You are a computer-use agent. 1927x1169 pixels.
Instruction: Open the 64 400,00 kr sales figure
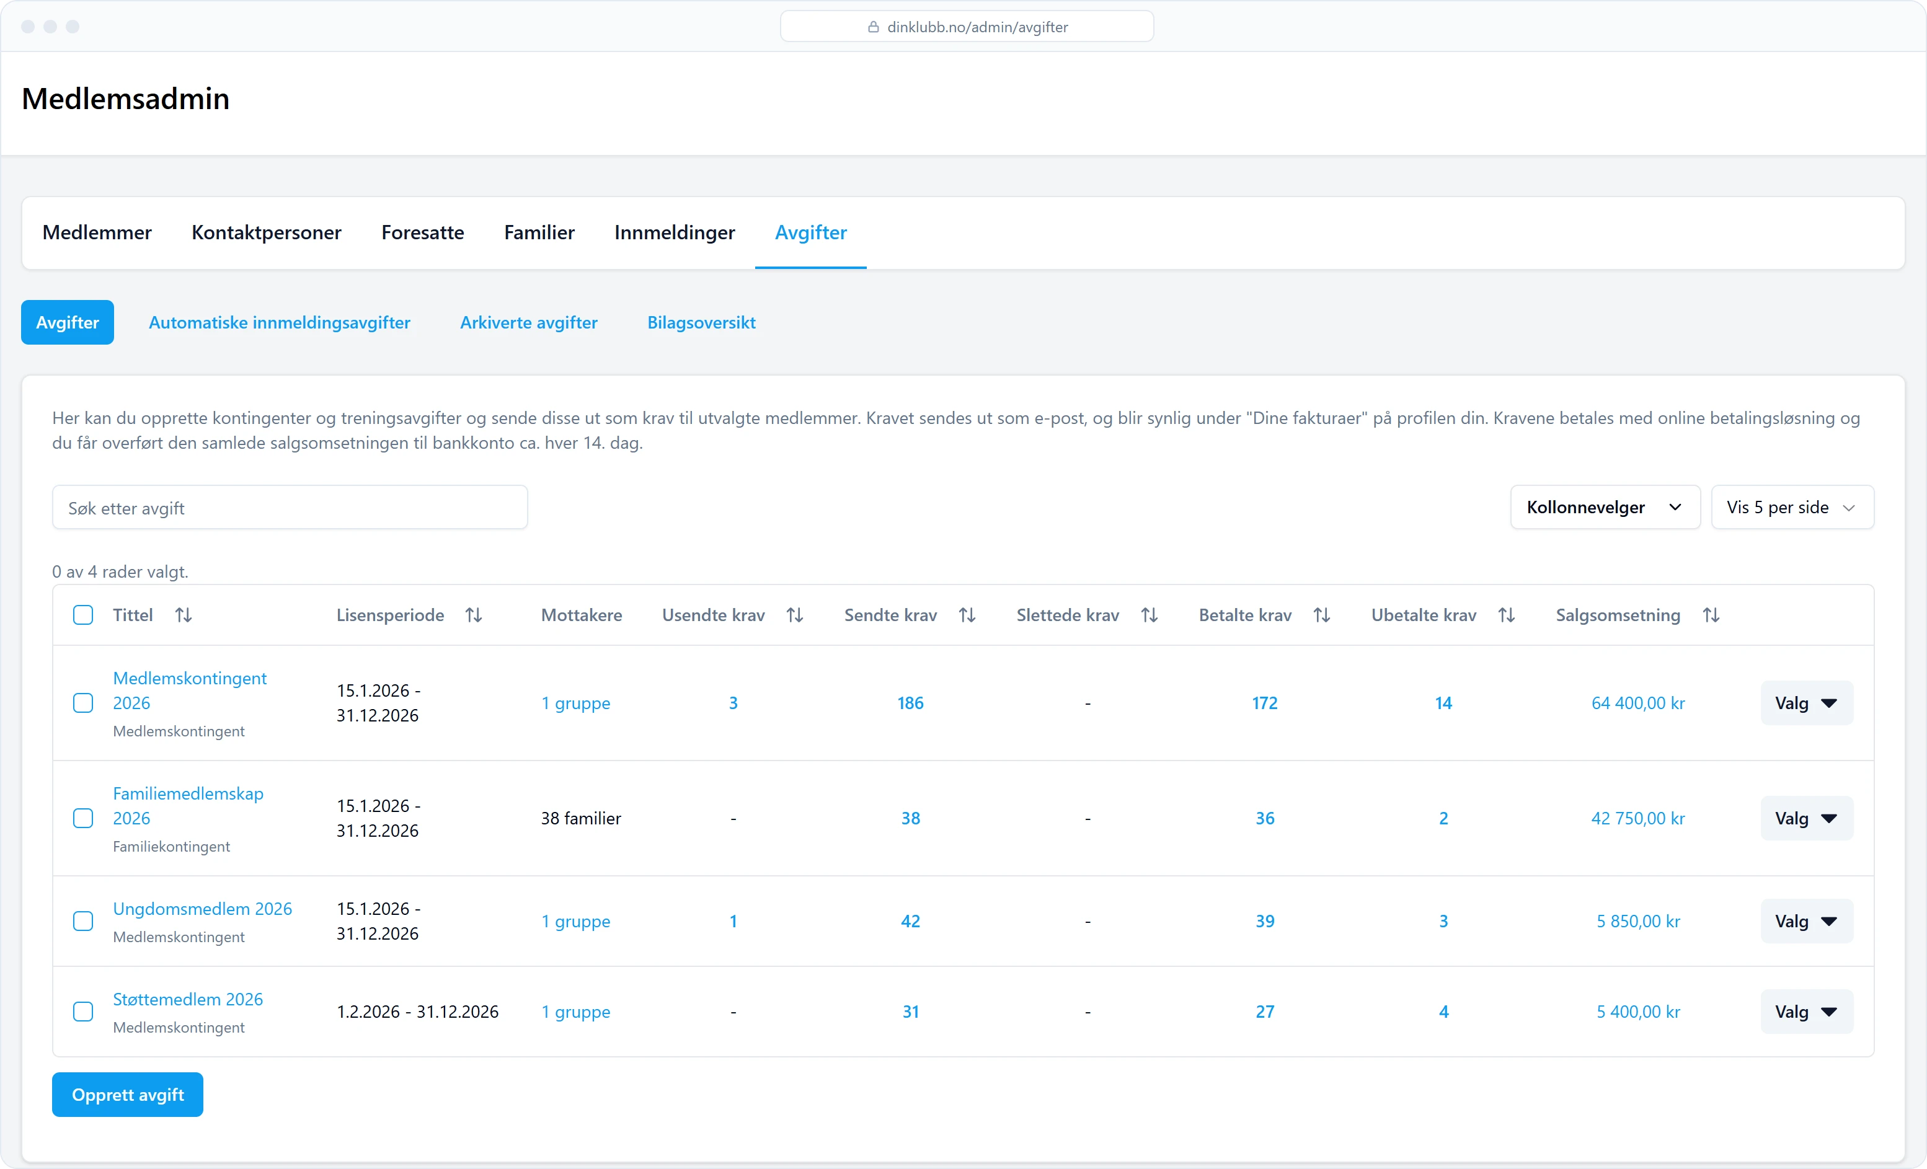(1639, 703)
